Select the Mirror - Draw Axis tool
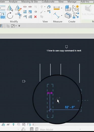Image resolution: width=94 pixels, height=132 pixels. point(18,8)
